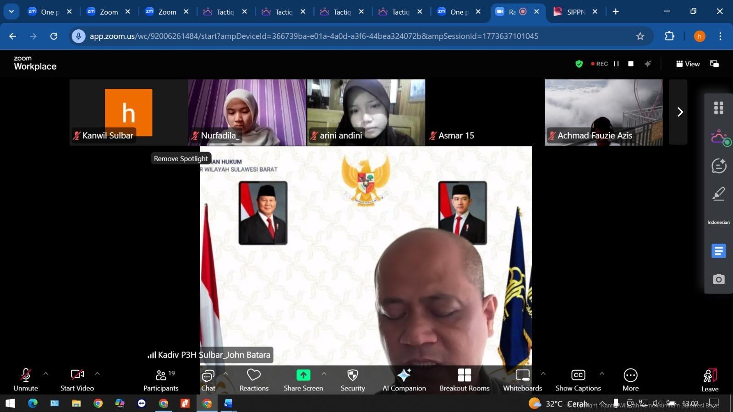The height and width of the screenshot is (412, 733).
Task: Open the View menu
Action: (688, 64)
